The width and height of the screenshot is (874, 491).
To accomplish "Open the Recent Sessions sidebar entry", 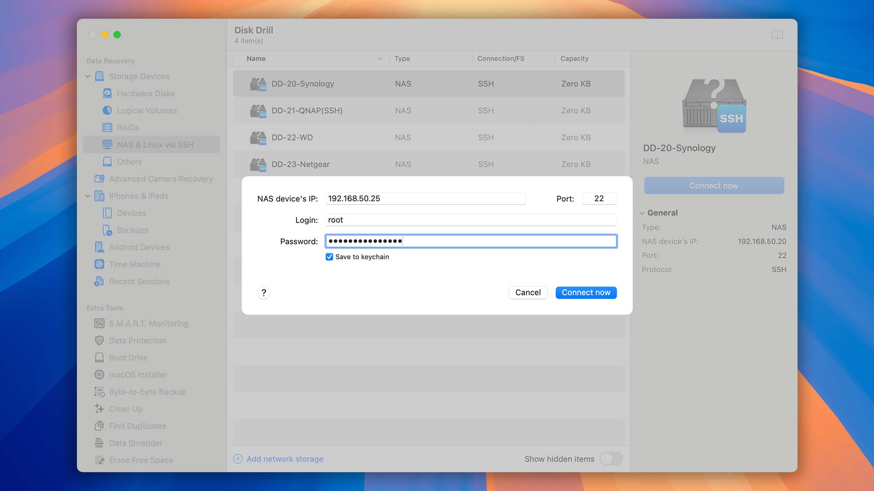I will (x=151, y=282).
